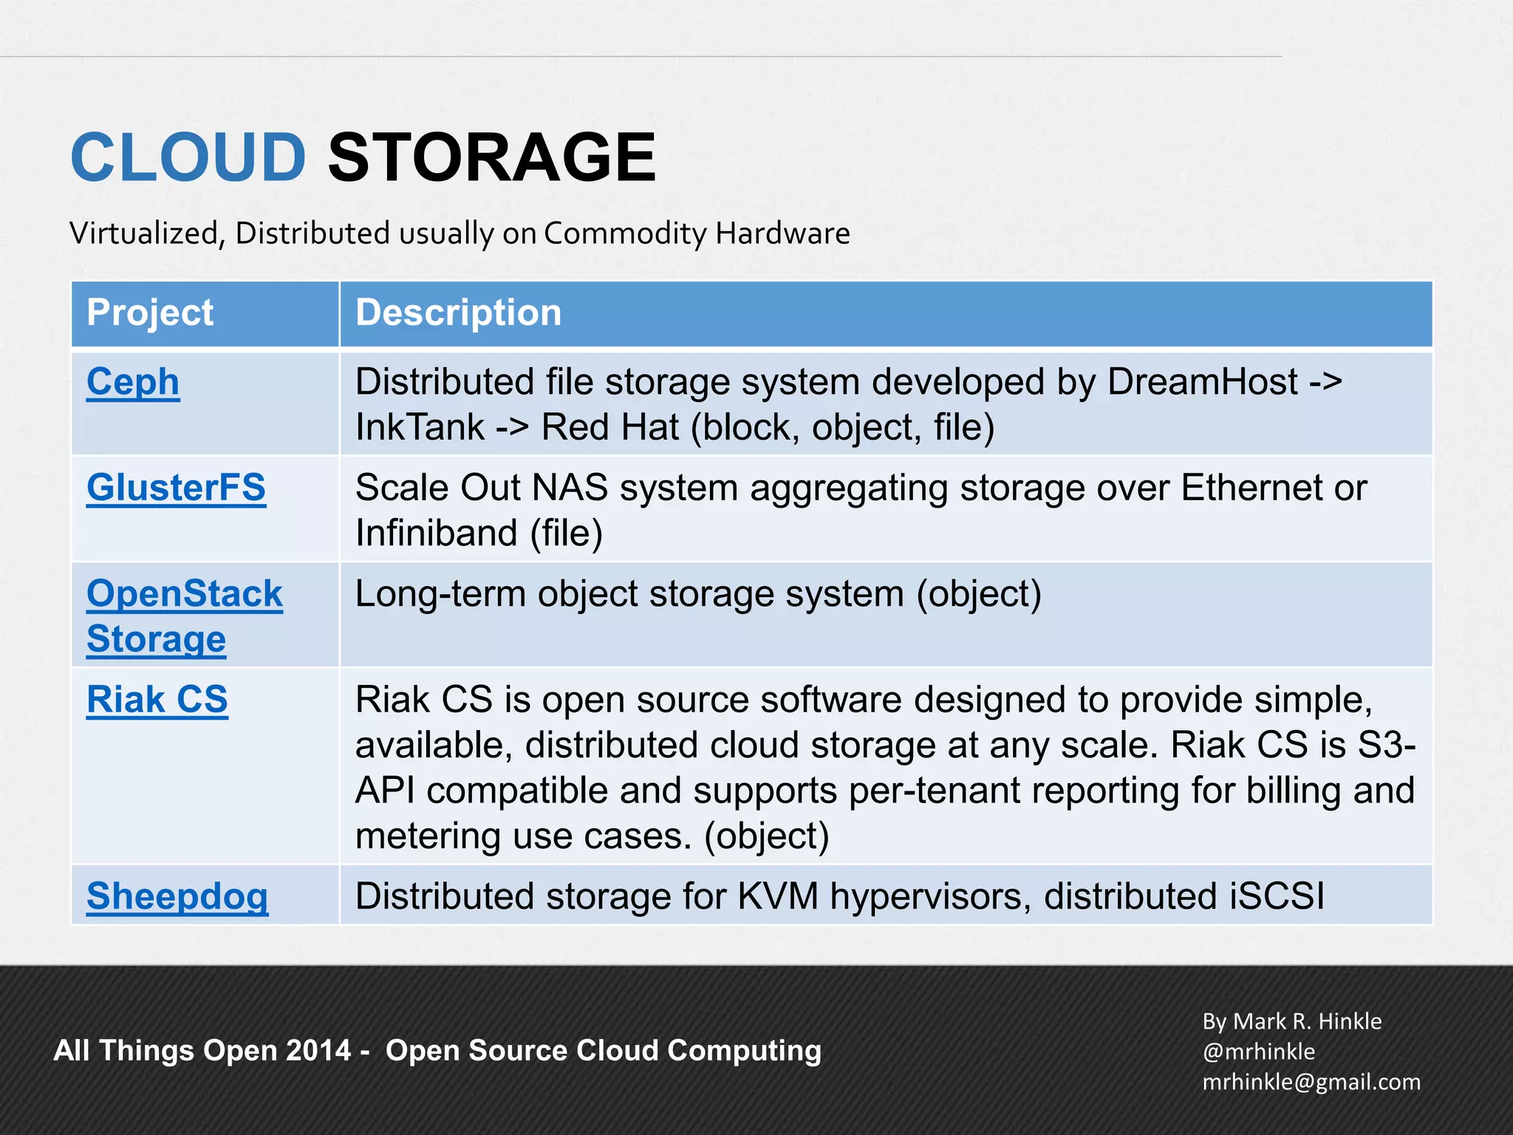Image resolution: width=1513 pixels, height=1135 pixels.
Task: Select the CLOUD STORAGE slide title
Action: click(363, 157)
